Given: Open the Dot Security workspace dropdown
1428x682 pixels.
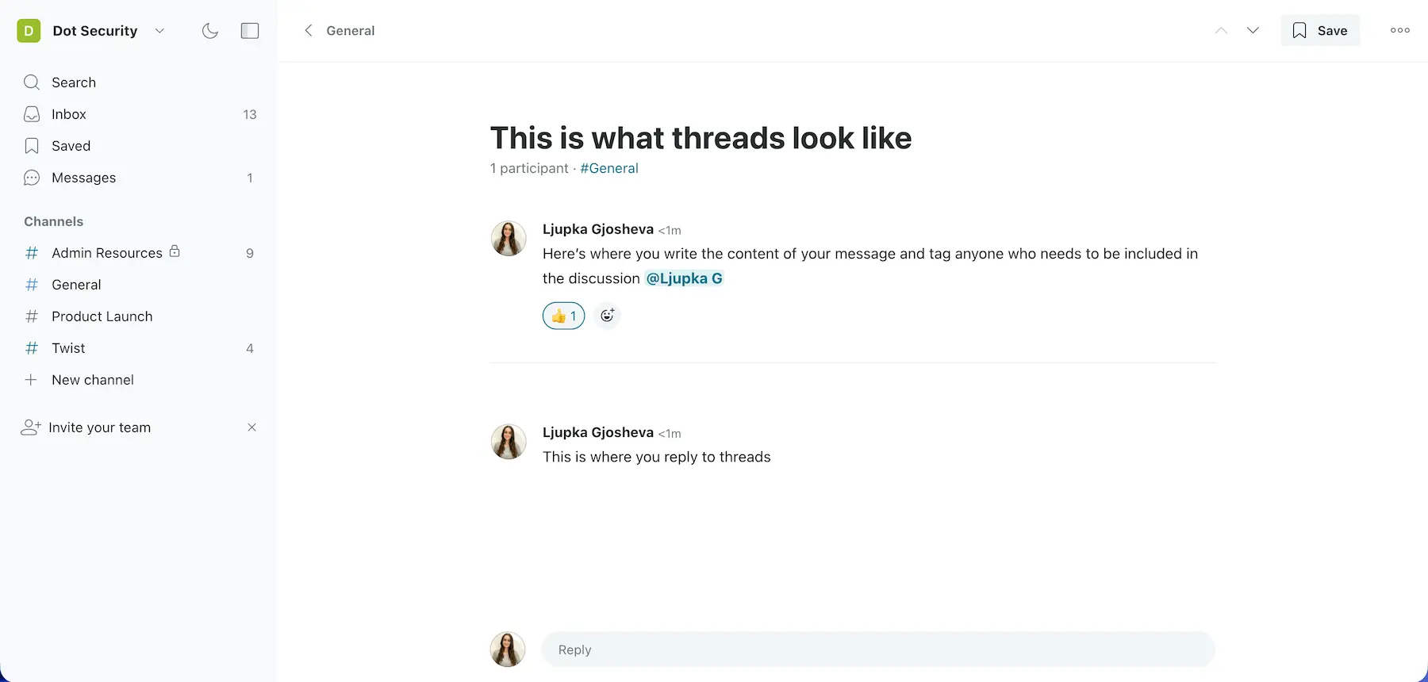Looking at the screenshot, I should pos(159,31).
